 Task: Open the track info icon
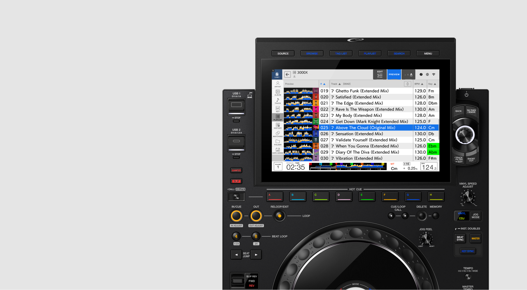(421, 74)
